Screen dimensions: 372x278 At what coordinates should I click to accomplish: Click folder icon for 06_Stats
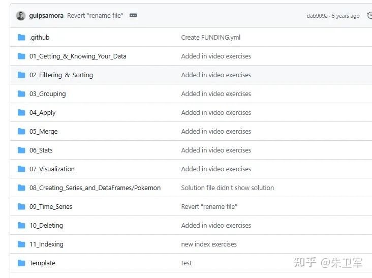[x=21, y=150]
